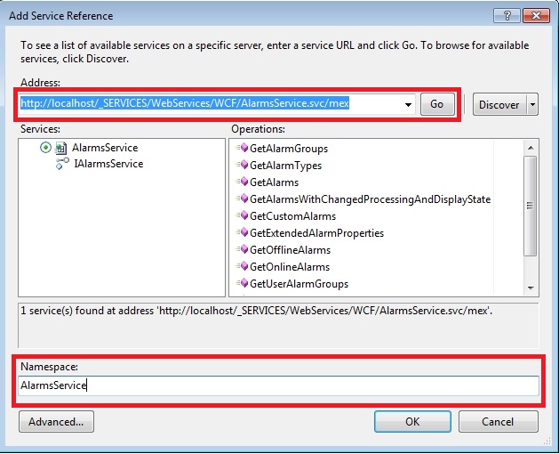The width and height of the screenshot is (559, 454).
Task: Click the GetAlarmGroups operation icon
Action: tap(241, 149)
